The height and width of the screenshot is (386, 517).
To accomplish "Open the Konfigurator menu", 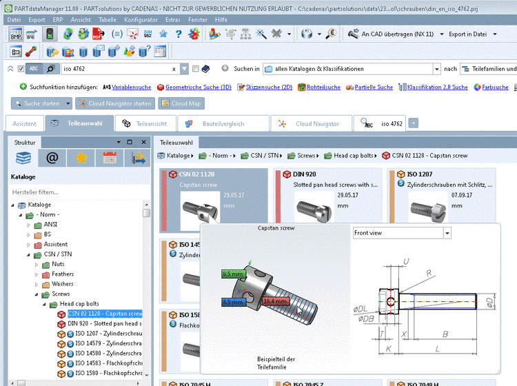I will click(x=141, y=20).
